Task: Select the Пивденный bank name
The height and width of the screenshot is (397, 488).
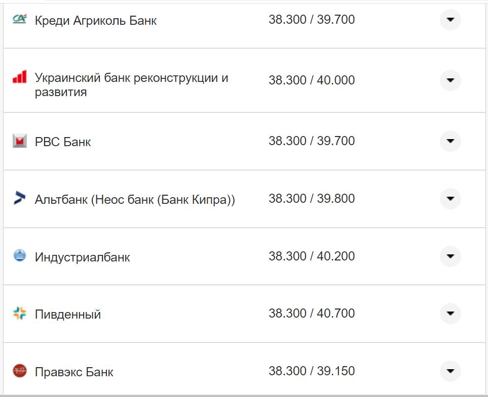Action: (x=67, y=314)
